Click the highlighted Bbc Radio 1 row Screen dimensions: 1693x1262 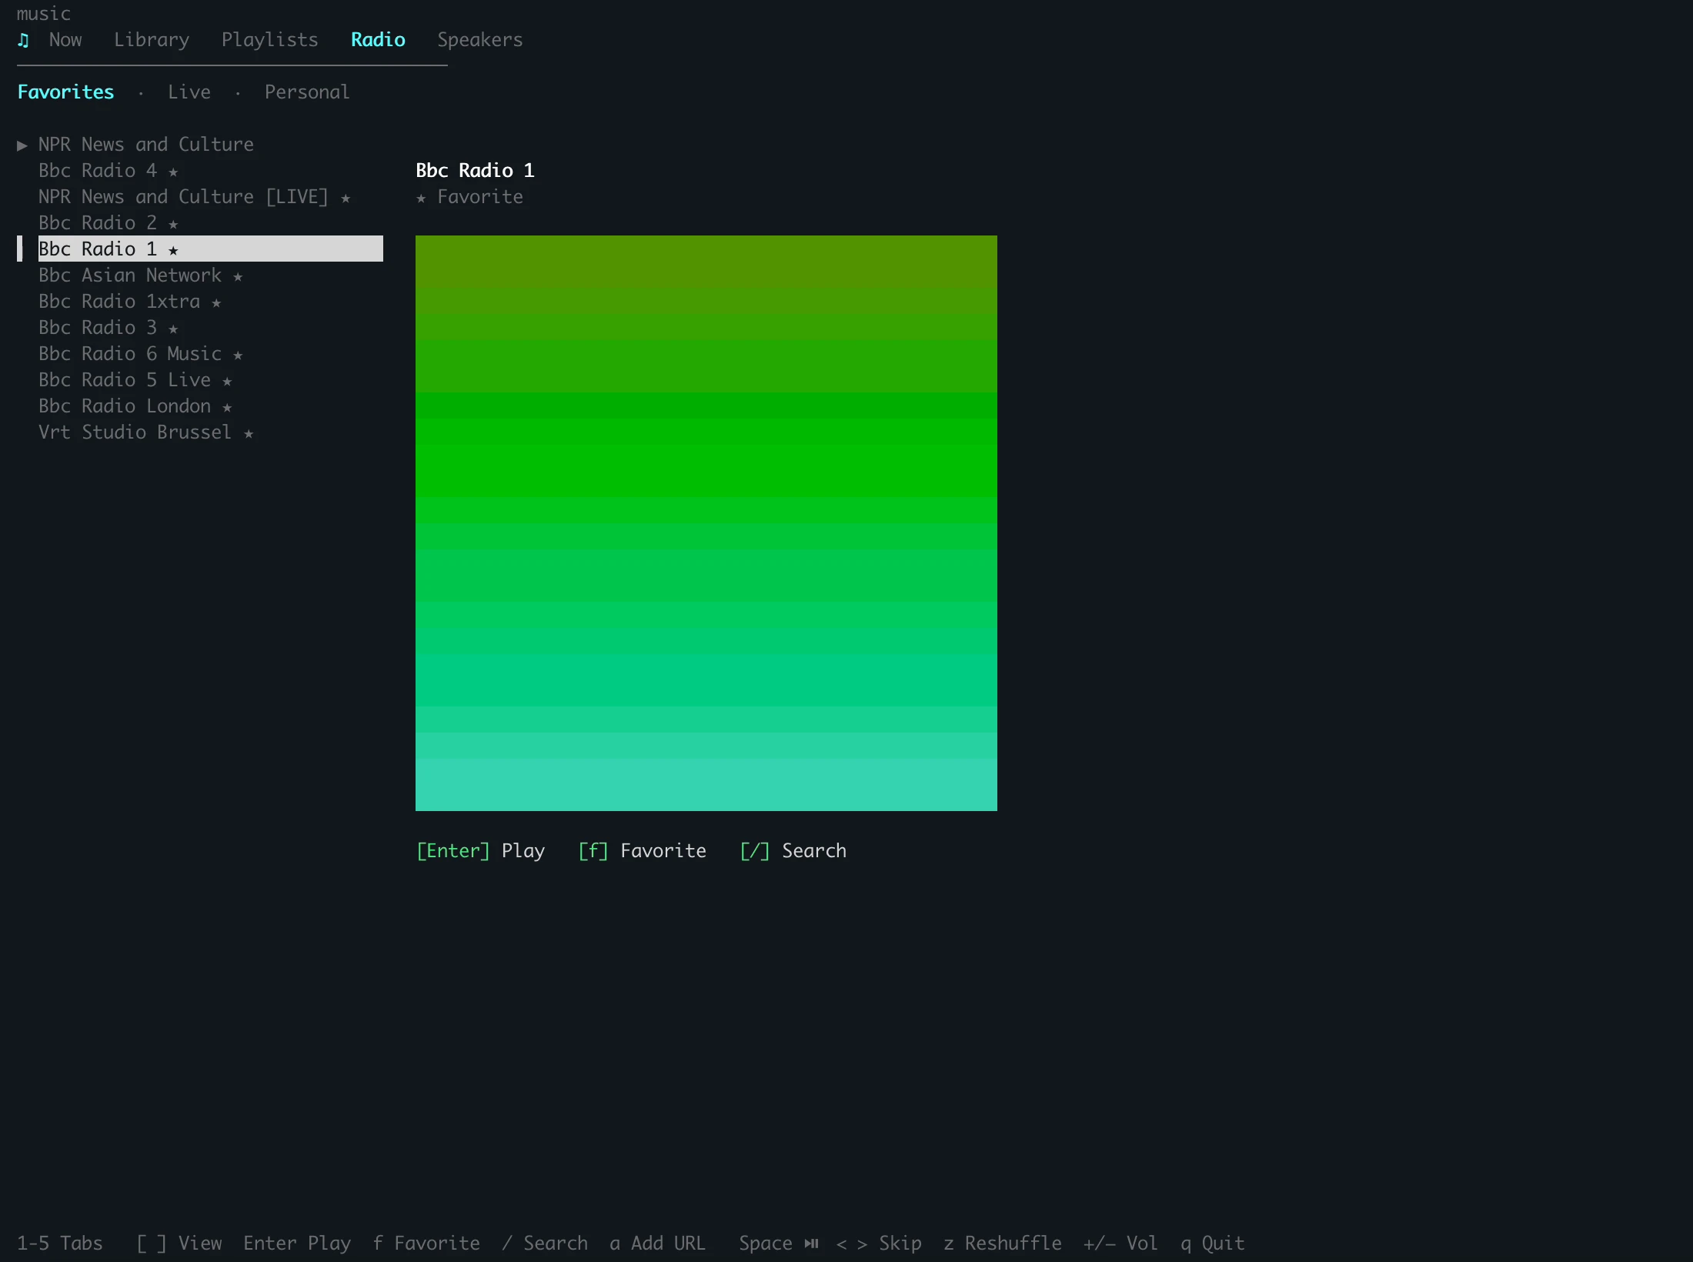(211, 249)
